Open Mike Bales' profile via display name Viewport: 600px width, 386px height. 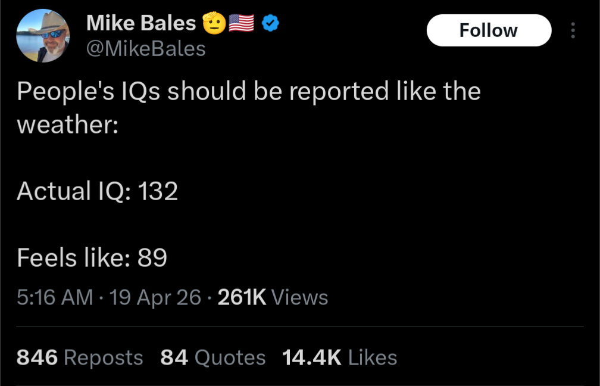pyautogui.click(x=140, y=23)
